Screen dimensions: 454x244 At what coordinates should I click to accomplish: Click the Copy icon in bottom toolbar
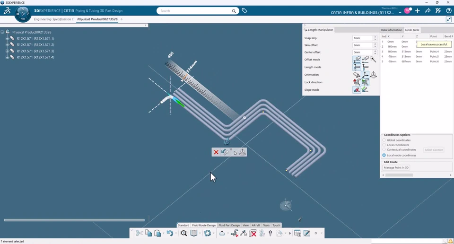[x=148, y=233]
